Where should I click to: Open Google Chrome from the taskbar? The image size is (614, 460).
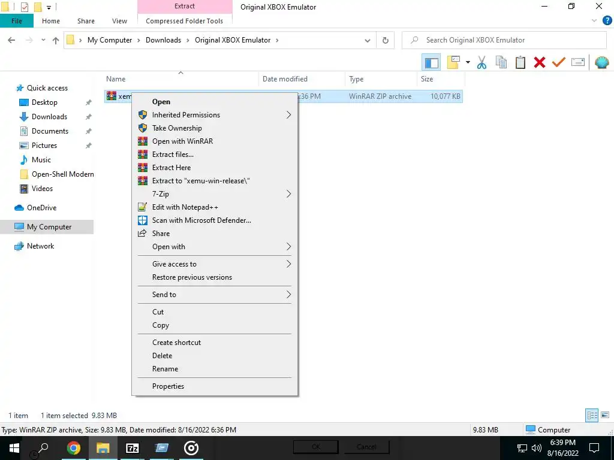pyautogui.click(x=73, y=448)
